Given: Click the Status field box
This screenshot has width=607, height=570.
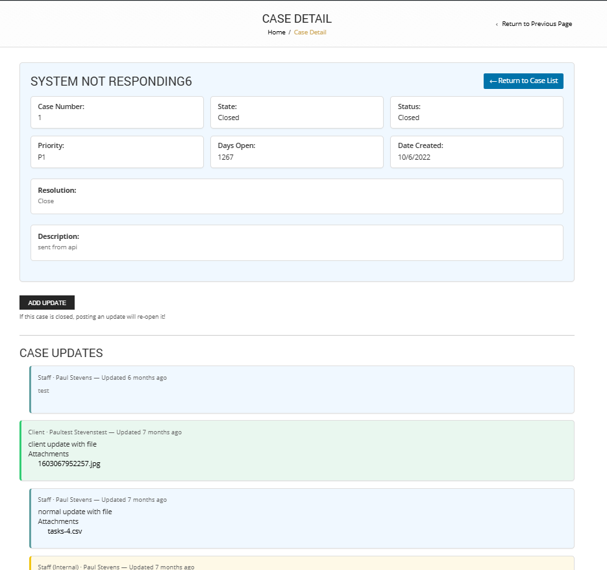Looking at the screenshot, I should coord(476,112).
